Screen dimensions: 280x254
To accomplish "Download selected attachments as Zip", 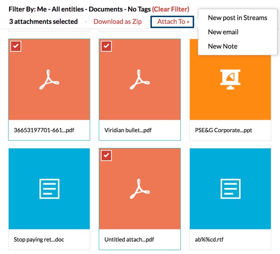I will click(x=118, y=22).
